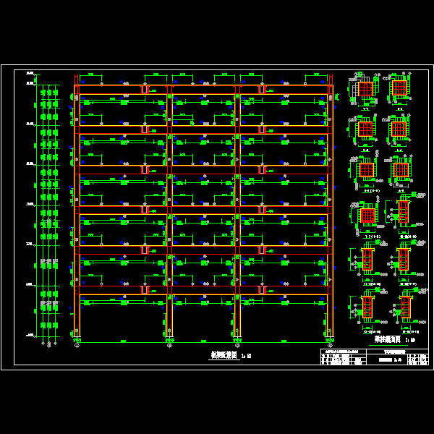
Task: Click the top-left column cross-section detail
Action: pyautogui.click(x=365, y=89)
